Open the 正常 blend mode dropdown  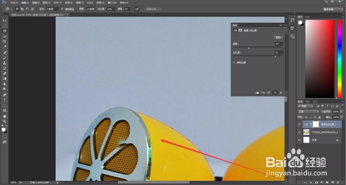308,112
